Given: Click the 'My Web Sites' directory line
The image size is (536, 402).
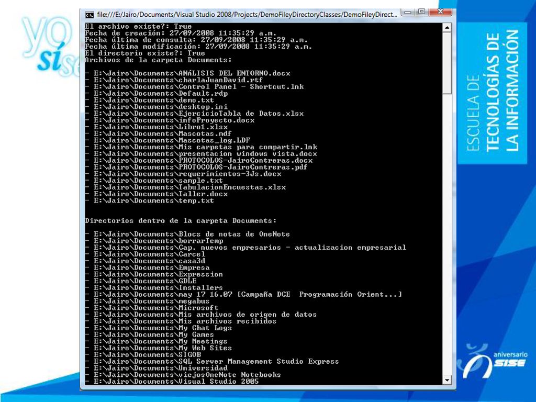Looking at the screenshot, I should [x=159, y=348].
